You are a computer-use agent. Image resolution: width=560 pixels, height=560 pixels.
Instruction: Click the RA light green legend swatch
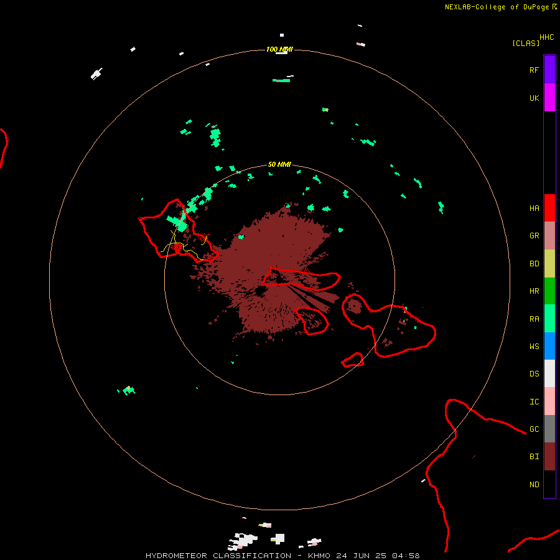[x=549, y=319]
